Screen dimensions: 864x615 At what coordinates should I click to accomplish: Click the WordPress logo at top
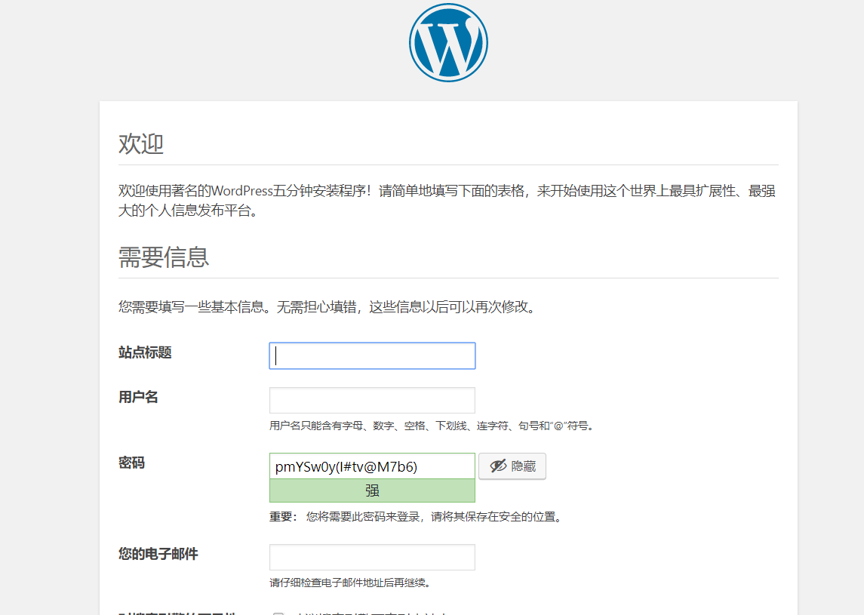click(448, 42)
